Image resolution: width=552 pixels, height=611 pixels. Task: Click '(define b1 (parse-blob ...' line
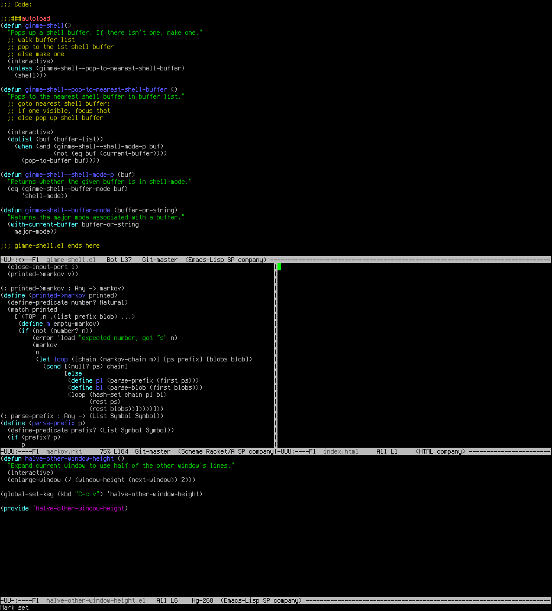[135, 388]
